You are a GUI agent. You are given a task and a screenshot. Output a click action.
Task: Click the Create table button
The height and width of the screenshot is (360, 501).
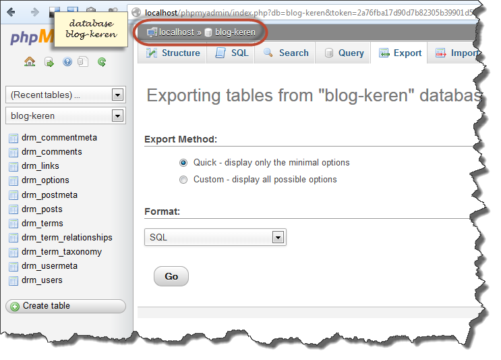point(65,306)
